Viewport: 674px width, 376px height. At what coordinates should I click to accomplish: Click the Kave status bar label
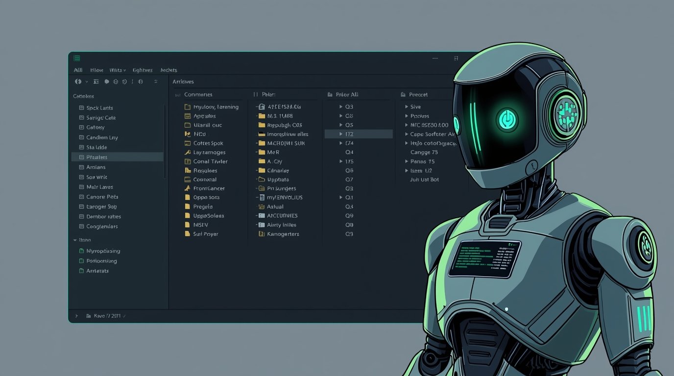pos(107,316)
